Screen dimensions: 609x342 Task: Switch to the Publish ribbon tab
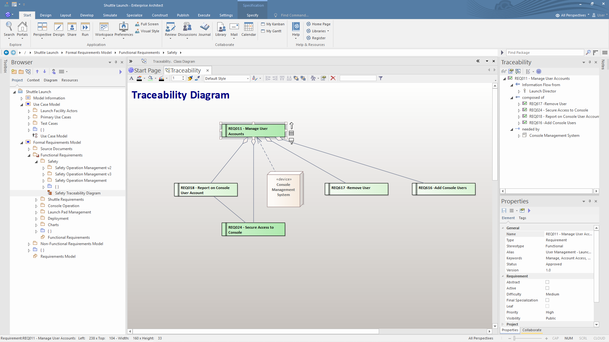pyautogui.click(x=183, y=15)
